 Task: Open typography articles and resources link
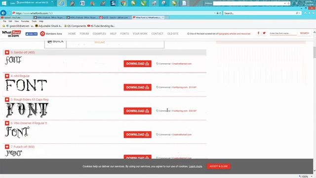click(x=235, y=34)
